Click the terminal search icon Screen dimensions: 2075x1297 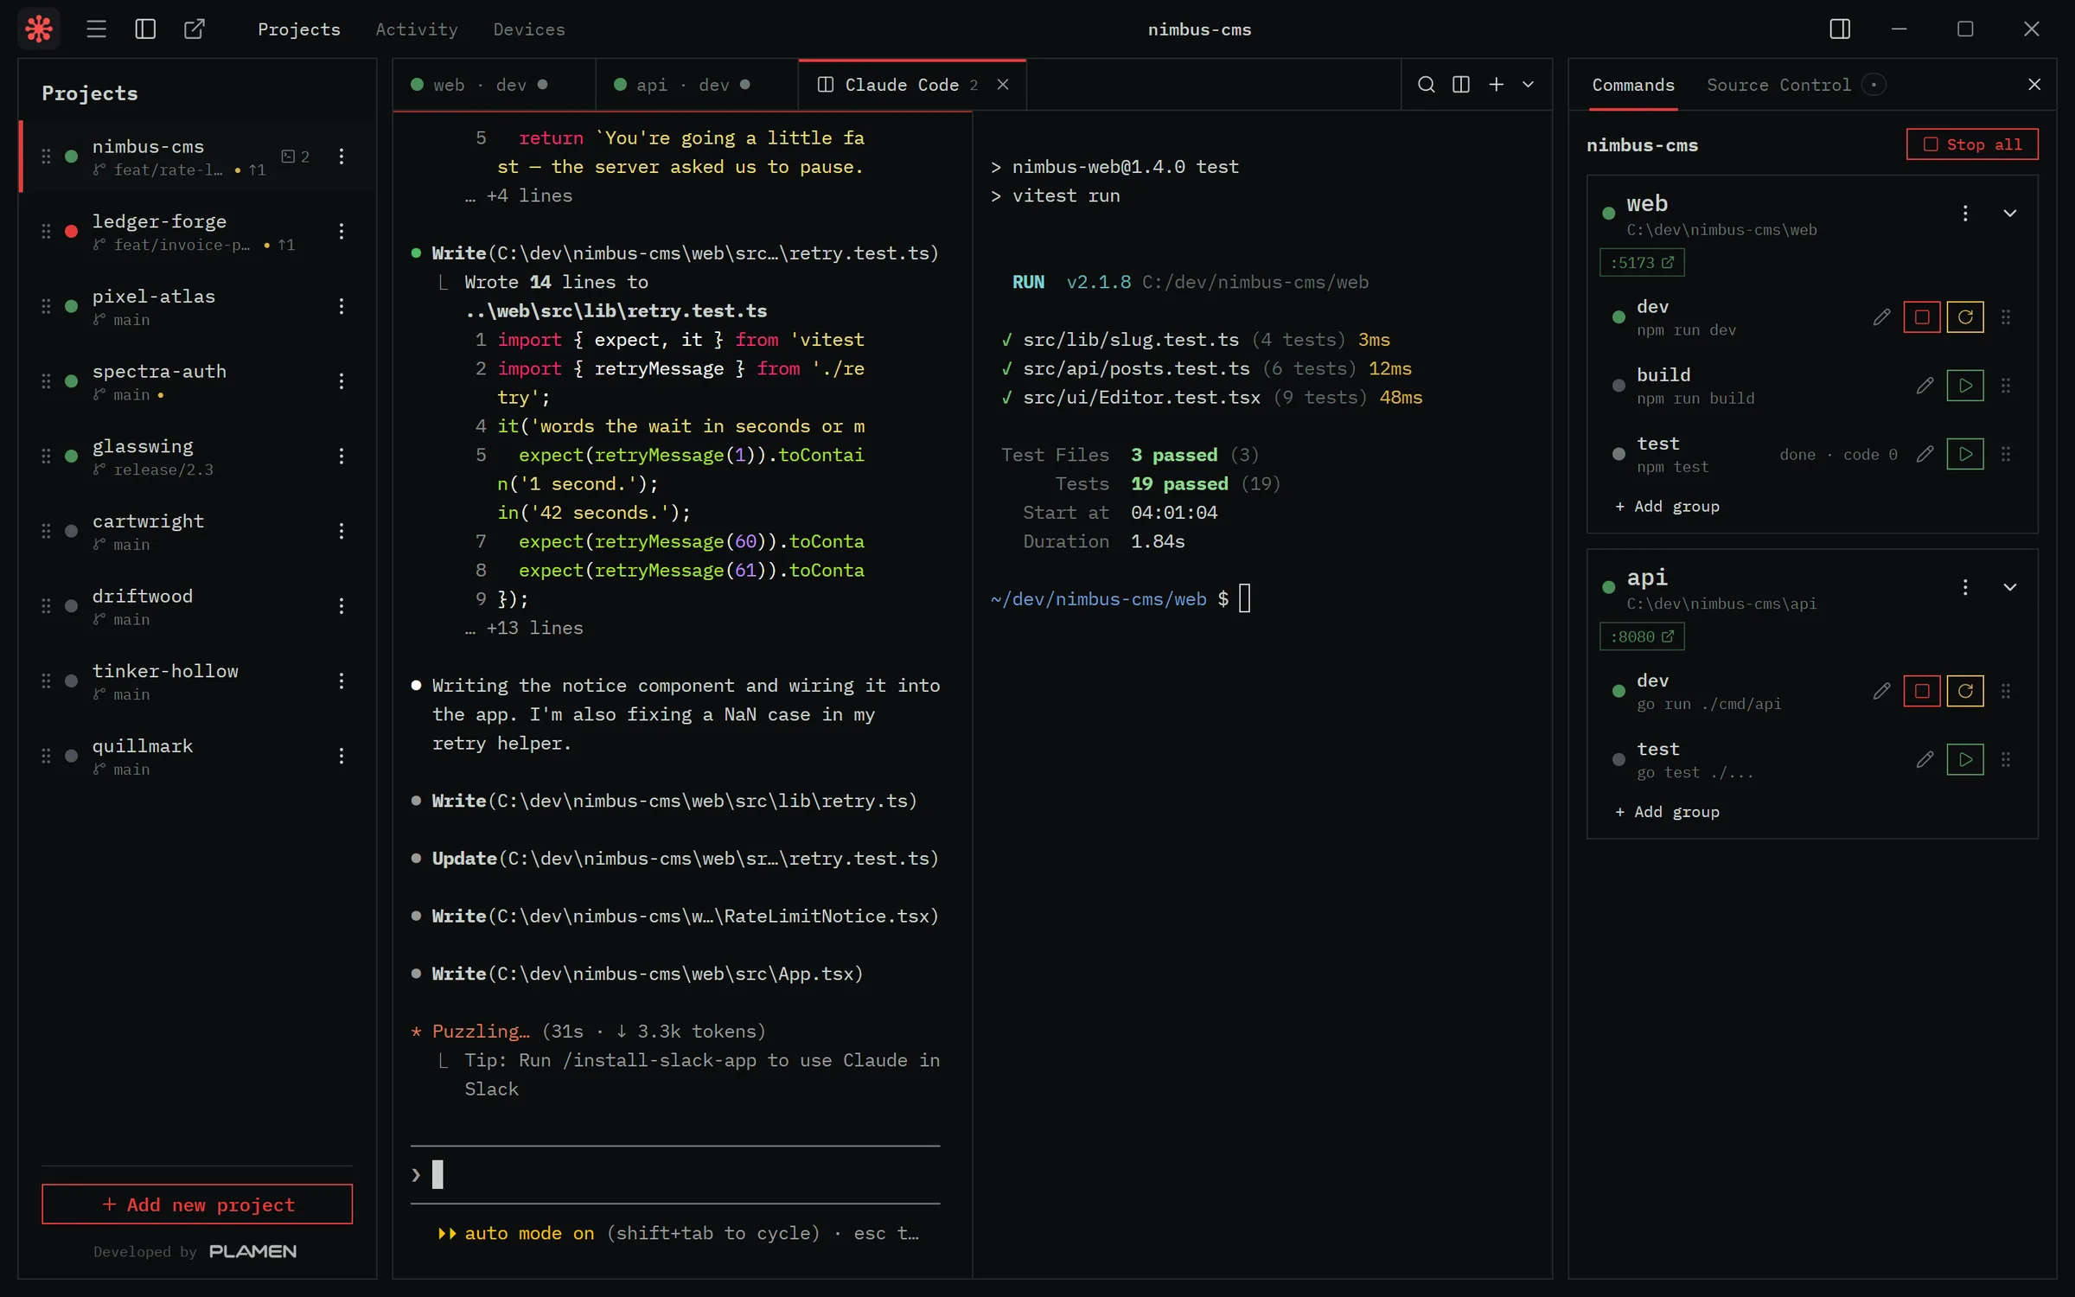coord(1427,85)
